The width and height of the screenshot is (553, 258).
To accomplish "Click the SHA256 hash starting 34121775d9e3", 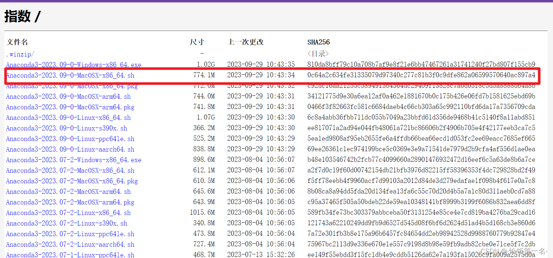I will 421,96.
